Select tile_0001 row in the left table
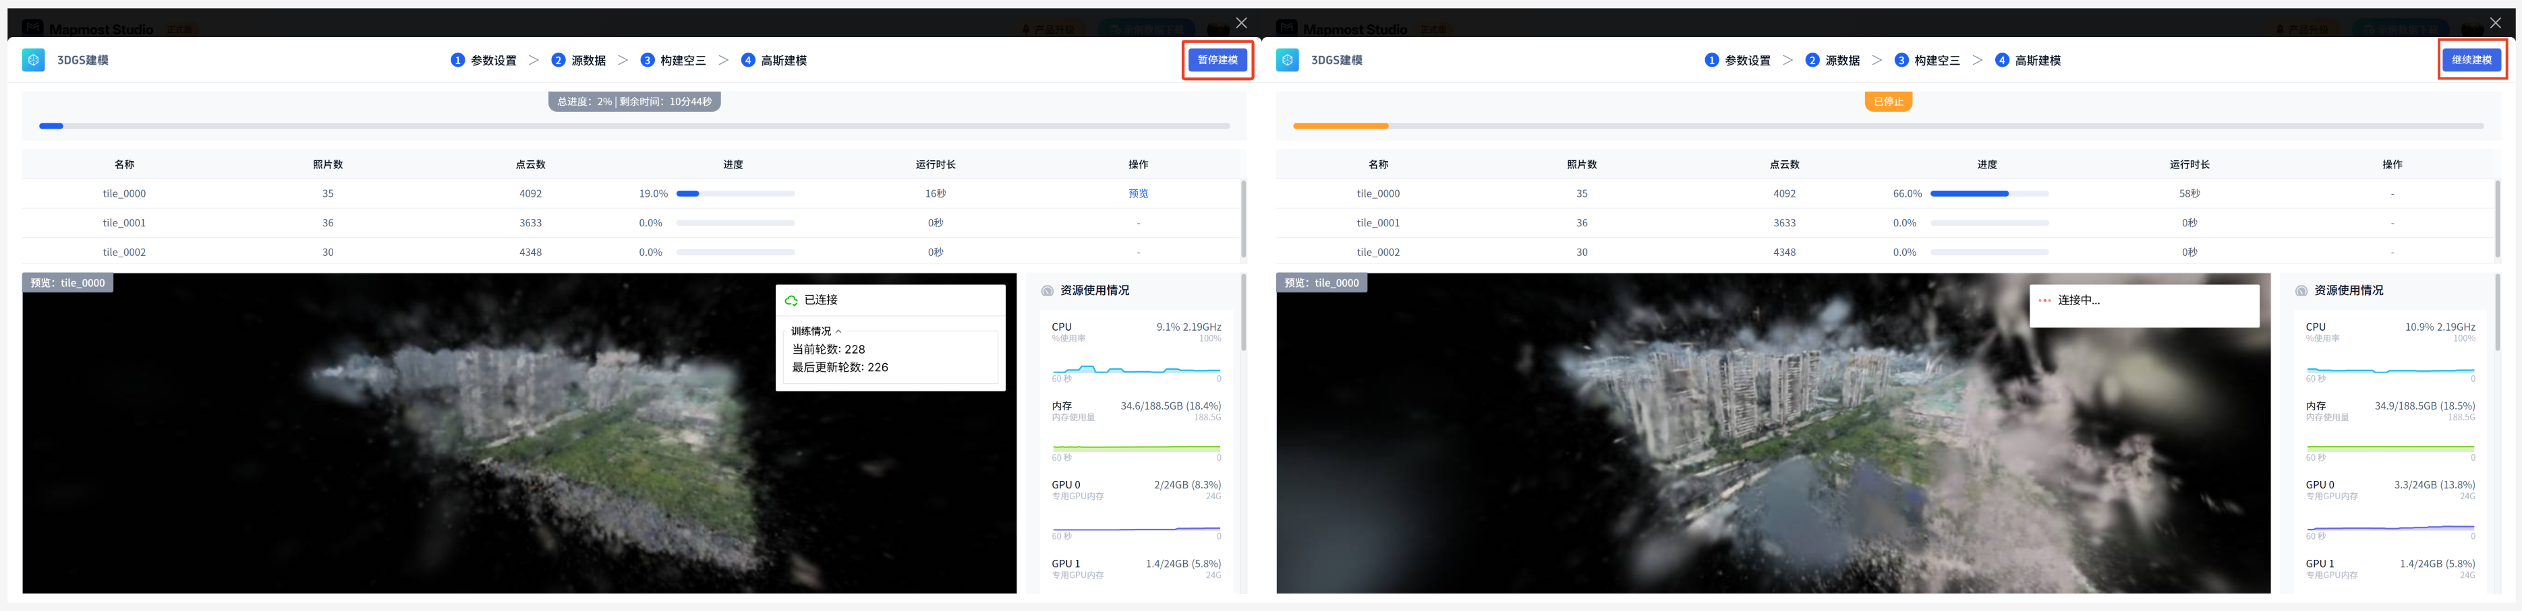 pos(124,223)
